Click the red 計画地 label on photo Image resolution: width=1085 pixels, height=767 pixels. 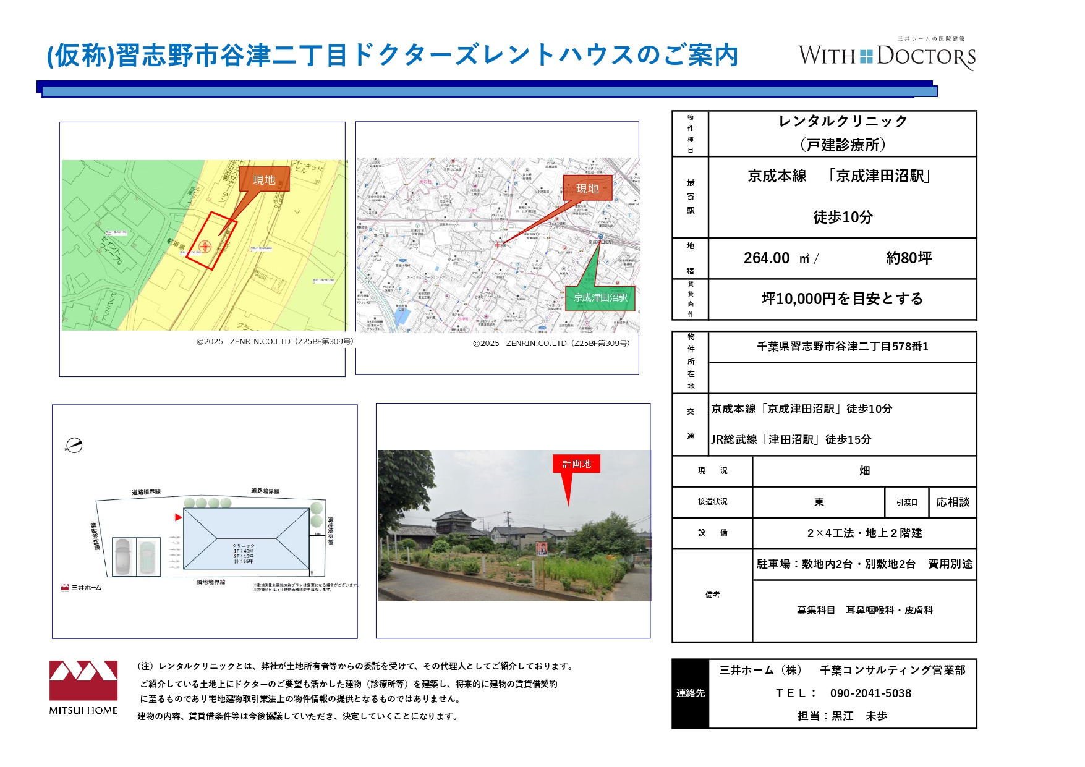point(576,464)
